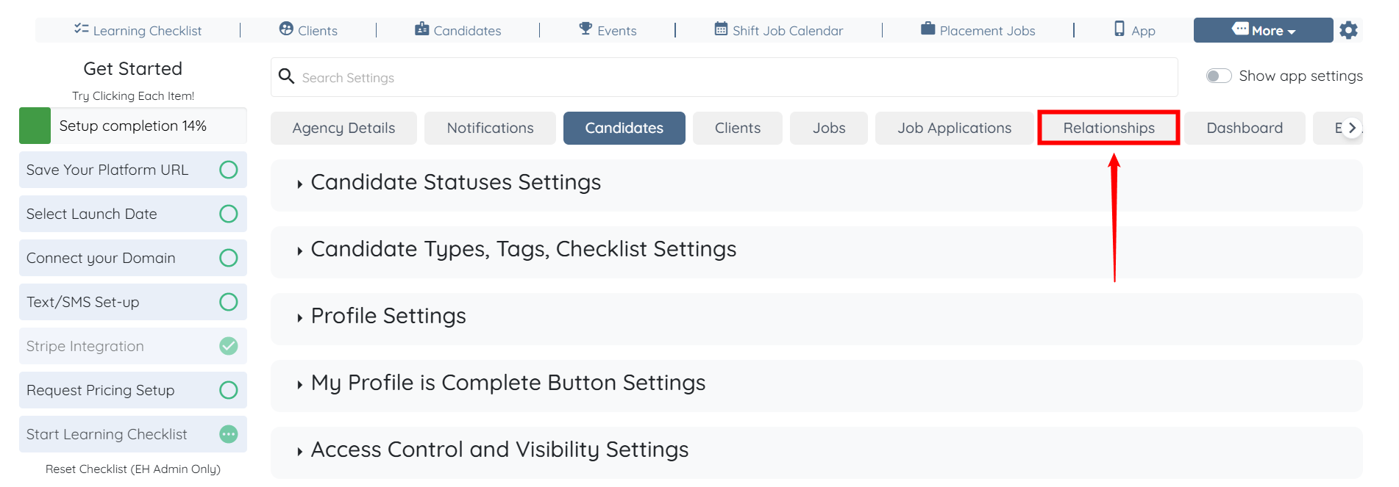This screenshot has height=487, width=1399.
Task: Click the settings gear icon
Action: (1348, 30)
